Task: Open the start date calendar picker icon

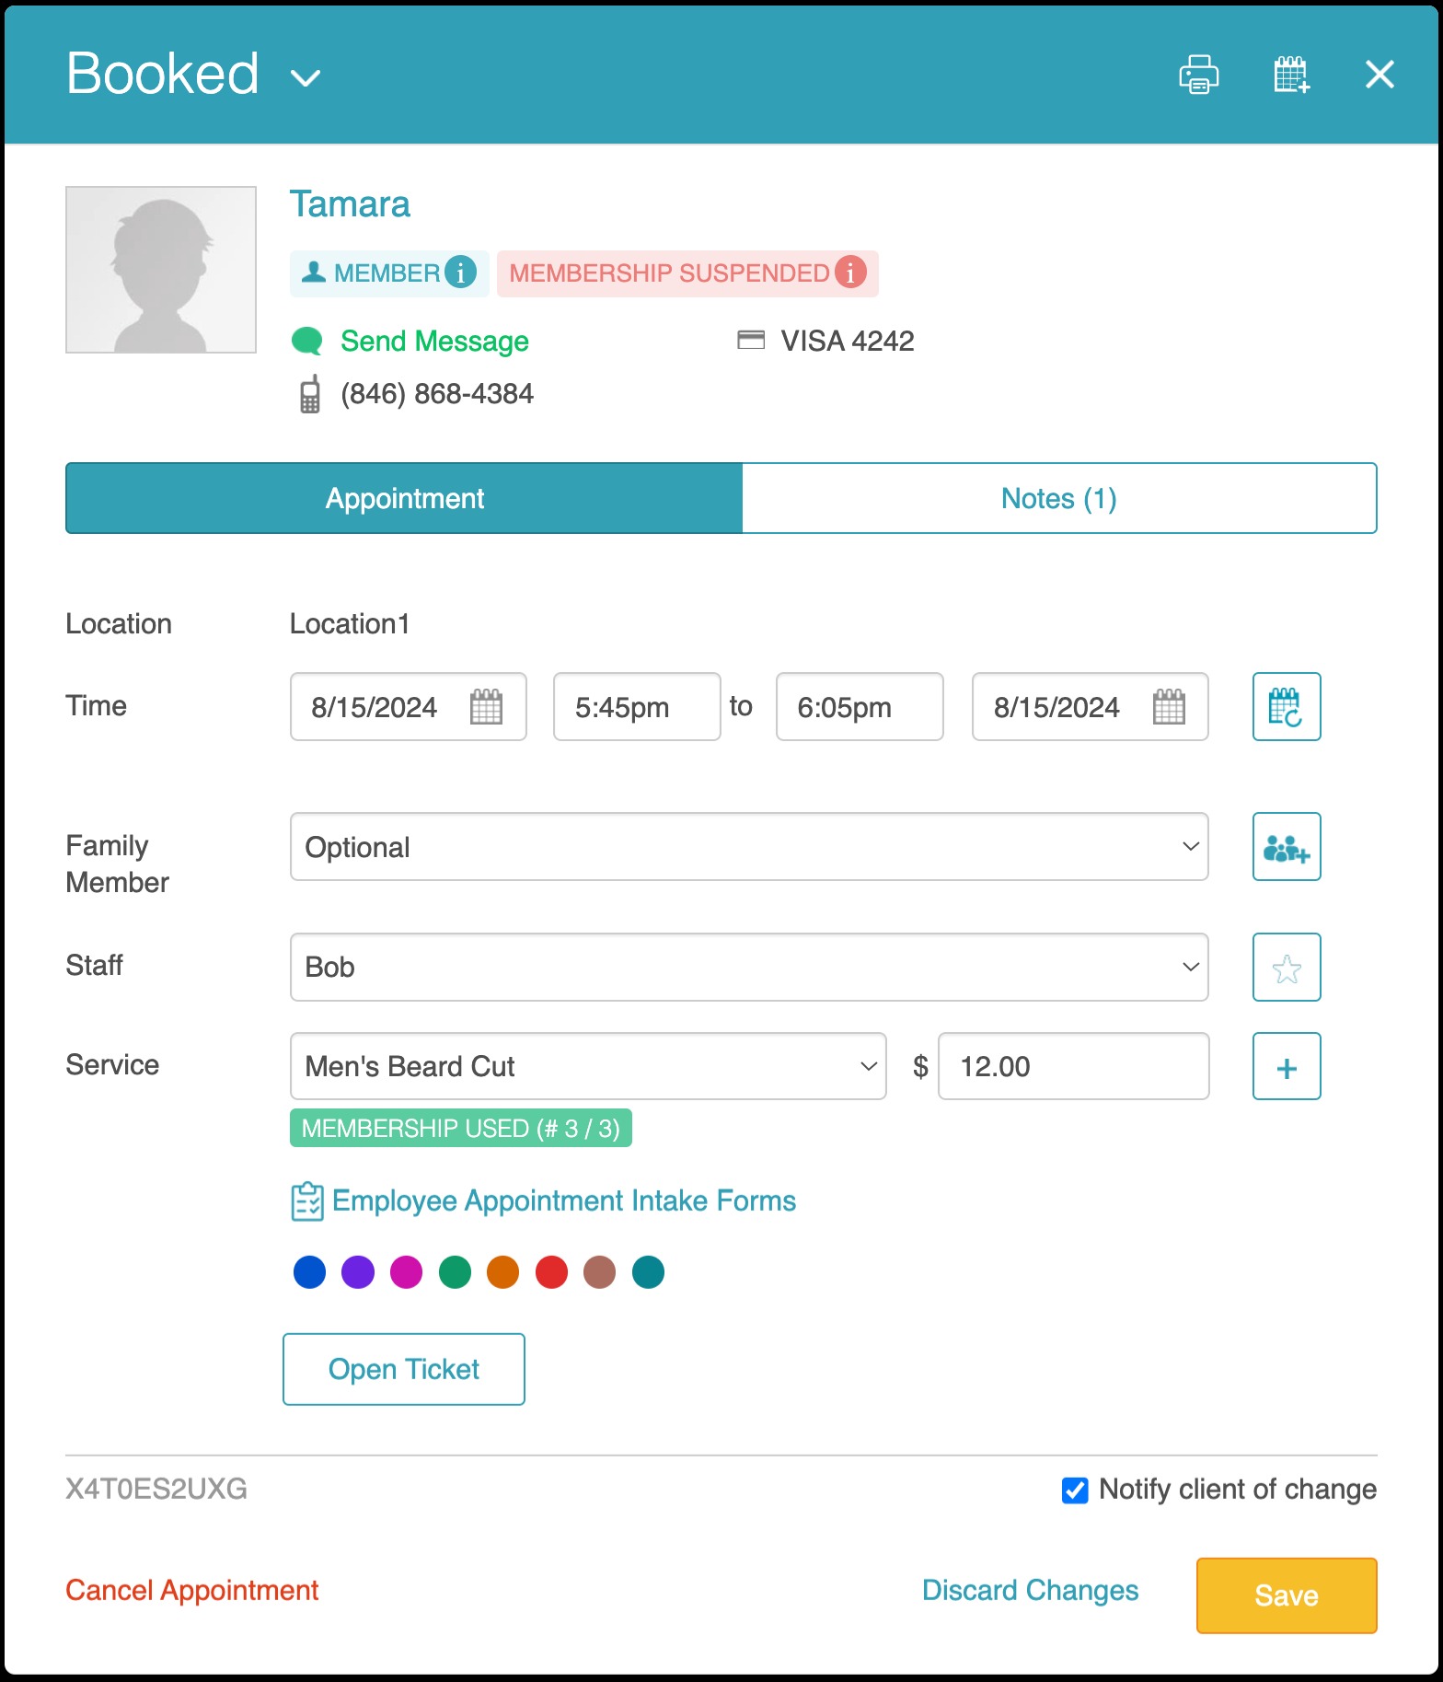Action: (486, 707)
